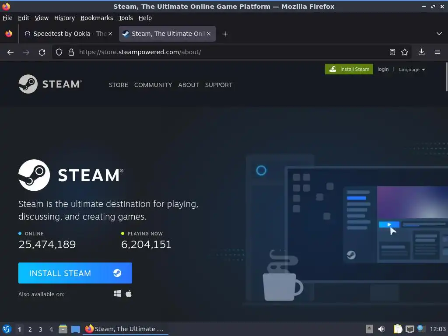The width and height of the screenshot is (448, 336).
Task: Open the Firefox hamburger application menu
Action: coord(437,52)
